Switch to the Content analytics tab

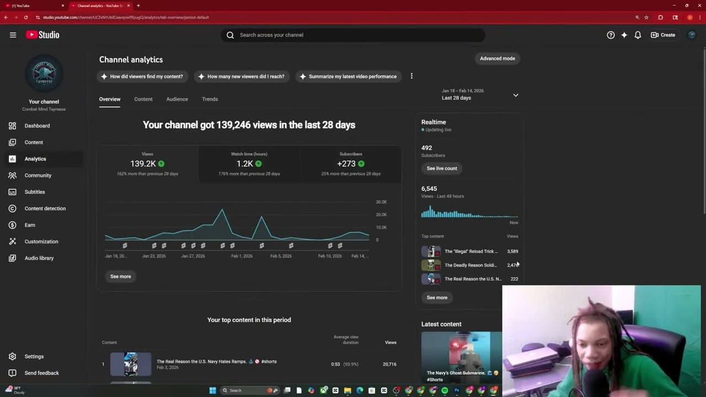(x=143, y=99)
